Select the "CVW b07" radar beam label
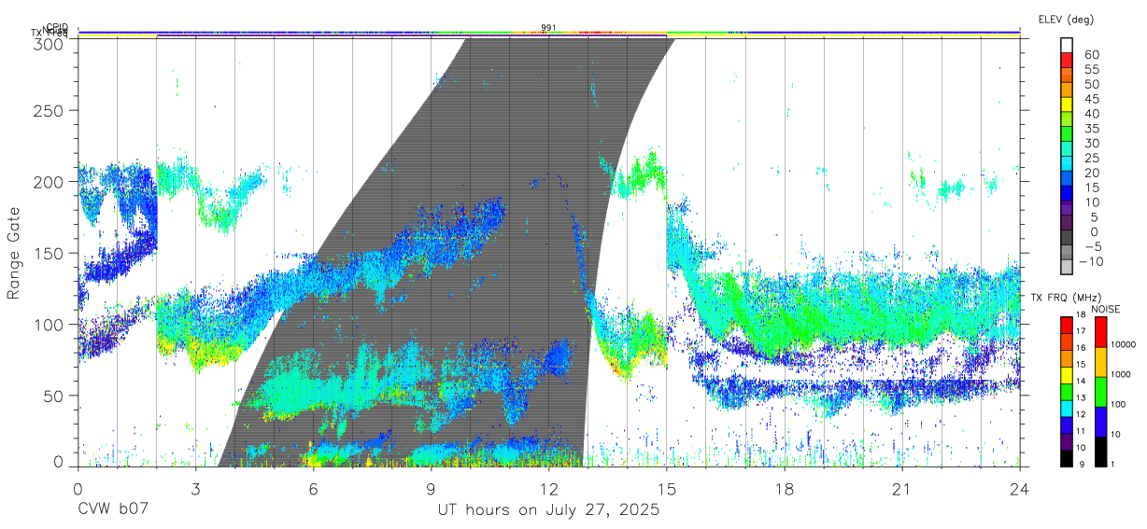The height and width of the screenshot is (529, 1147). [x=112, y=510]
